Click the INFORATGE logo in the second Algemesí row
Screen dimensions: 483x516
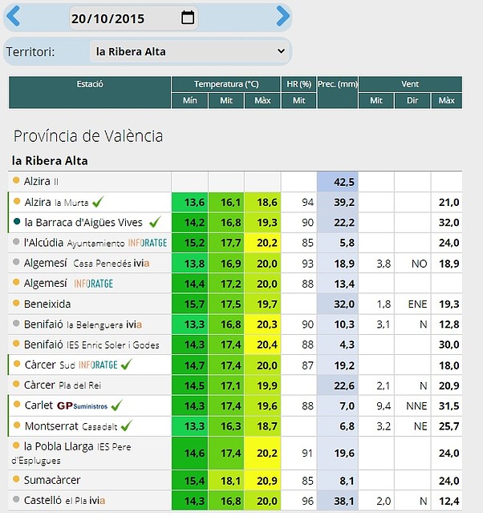(93, 284)
